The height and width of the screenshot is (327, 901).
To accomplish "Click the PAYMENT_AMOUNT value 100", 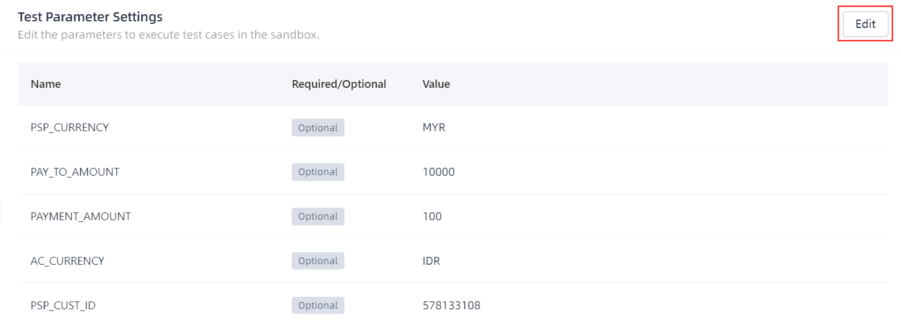I will [432, 217].
